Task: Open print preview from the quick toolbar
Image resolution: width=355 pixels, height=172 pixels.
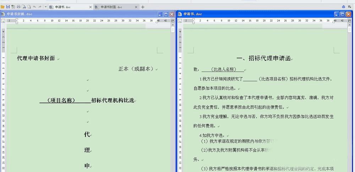Action: (x=24, y=7)
